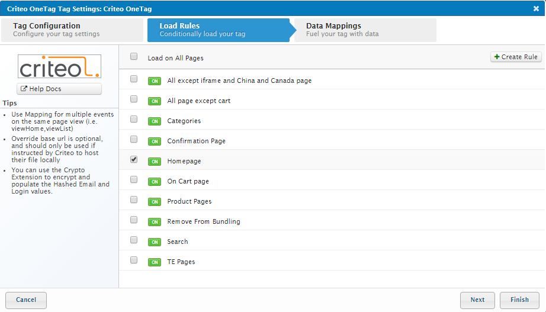Toggle ON switch for 'All page except cart'
546x312 pixels.
point(155,101)
